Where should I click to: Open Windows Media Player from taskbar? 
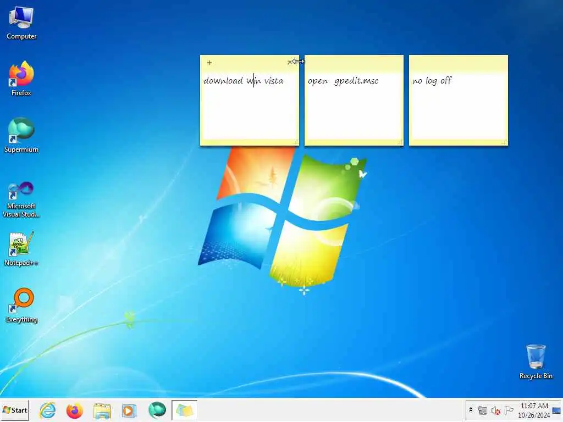129,410
